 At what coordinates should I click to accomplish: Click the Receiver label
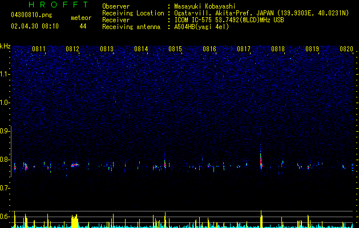116,20
